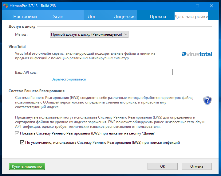Click the 'VirusTotal' section heading
The height and width of the screenshot is (176, 221).
(x=17, y=47)
